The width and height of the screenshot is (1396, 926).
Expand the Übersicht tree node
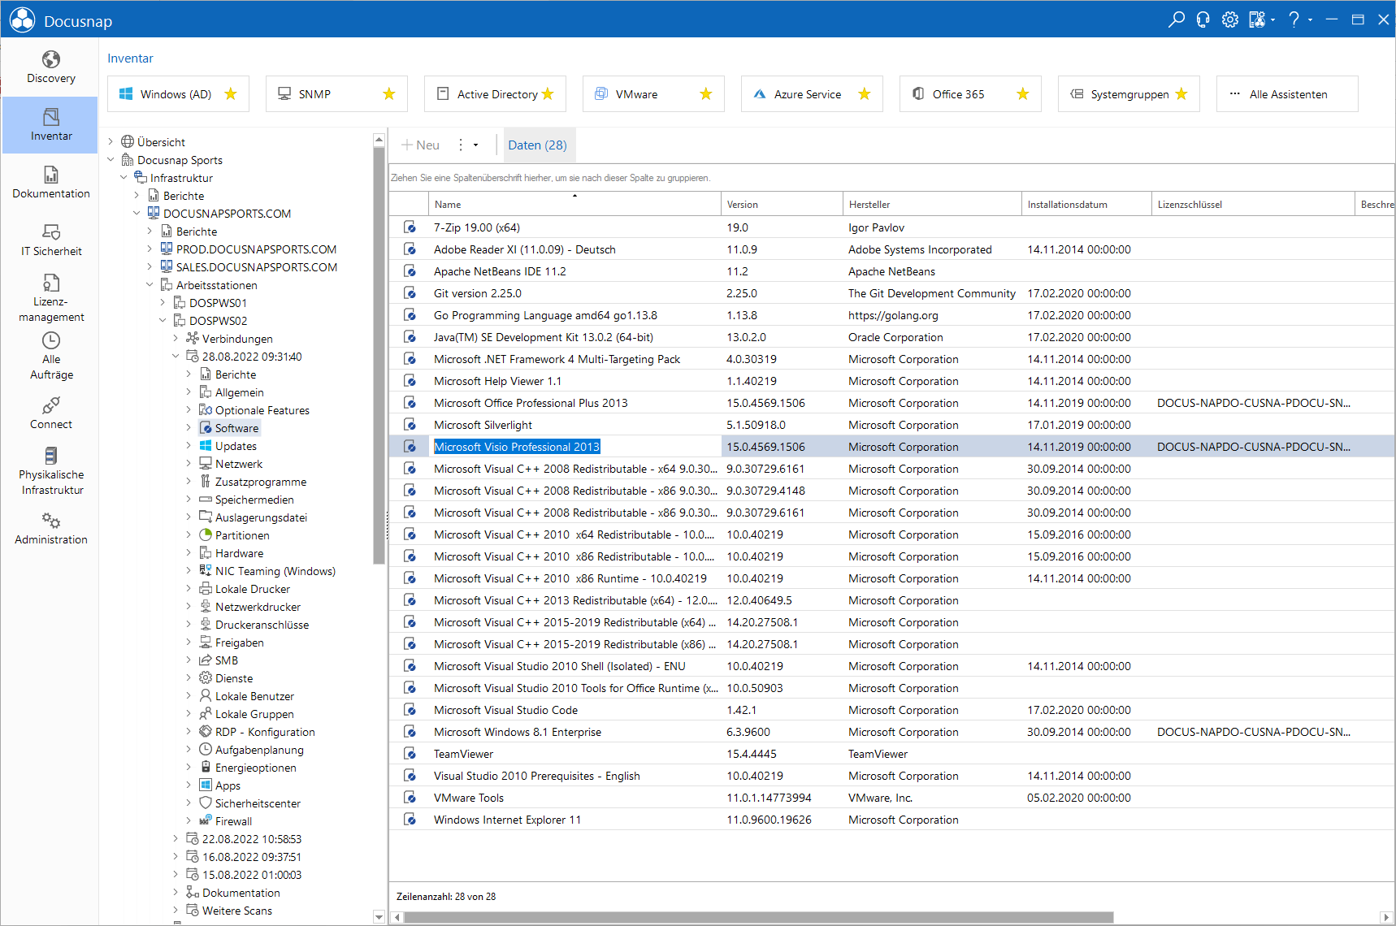111,142
